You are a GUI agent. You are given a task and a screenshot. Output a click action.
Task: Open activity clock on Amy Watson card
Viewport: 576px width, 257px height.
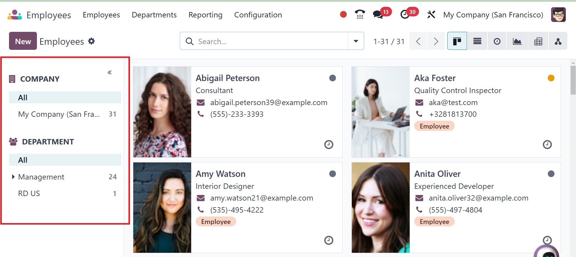[x=329, y=240]
